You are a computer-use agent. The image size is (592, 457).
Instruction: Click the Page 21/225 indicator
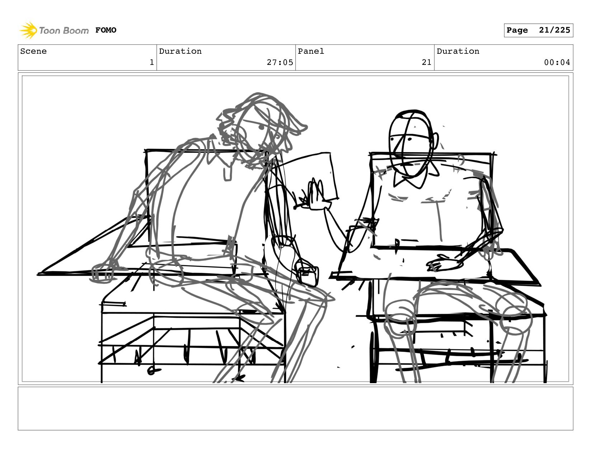click(538, 30)
